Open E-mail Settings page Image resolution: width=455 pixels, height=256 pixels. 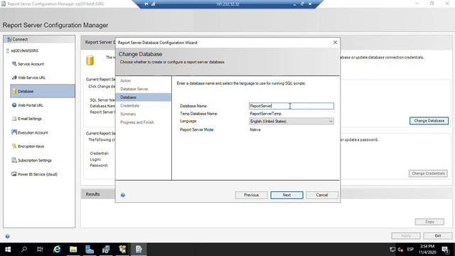pos(26,119)
